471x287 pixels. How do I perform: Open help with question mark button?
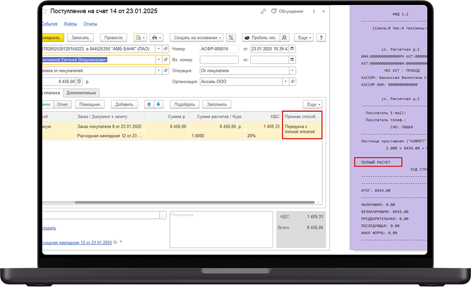coord(322,38)
